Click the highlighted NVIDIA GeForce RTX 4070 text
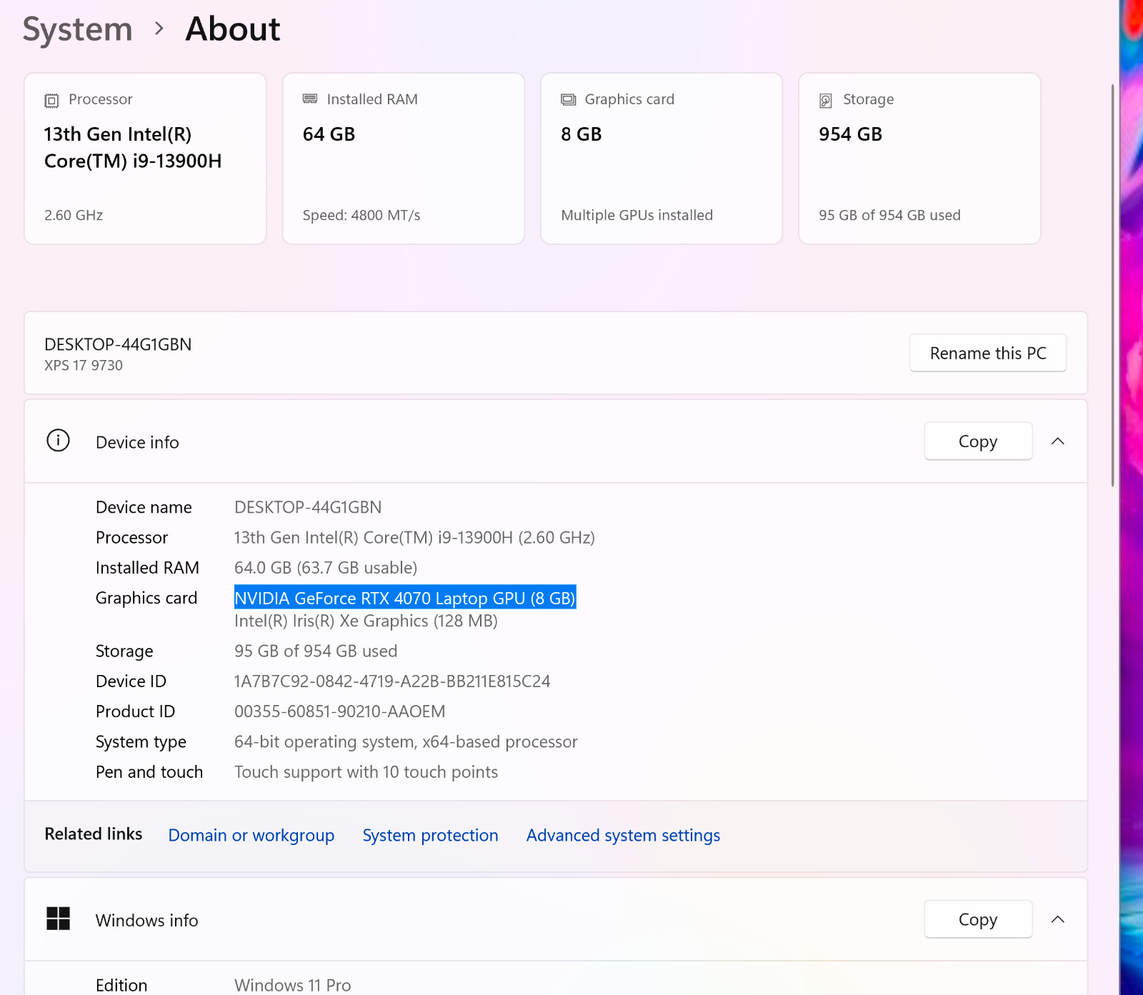This screenshot has height=995, width=1143. [405, 598]
